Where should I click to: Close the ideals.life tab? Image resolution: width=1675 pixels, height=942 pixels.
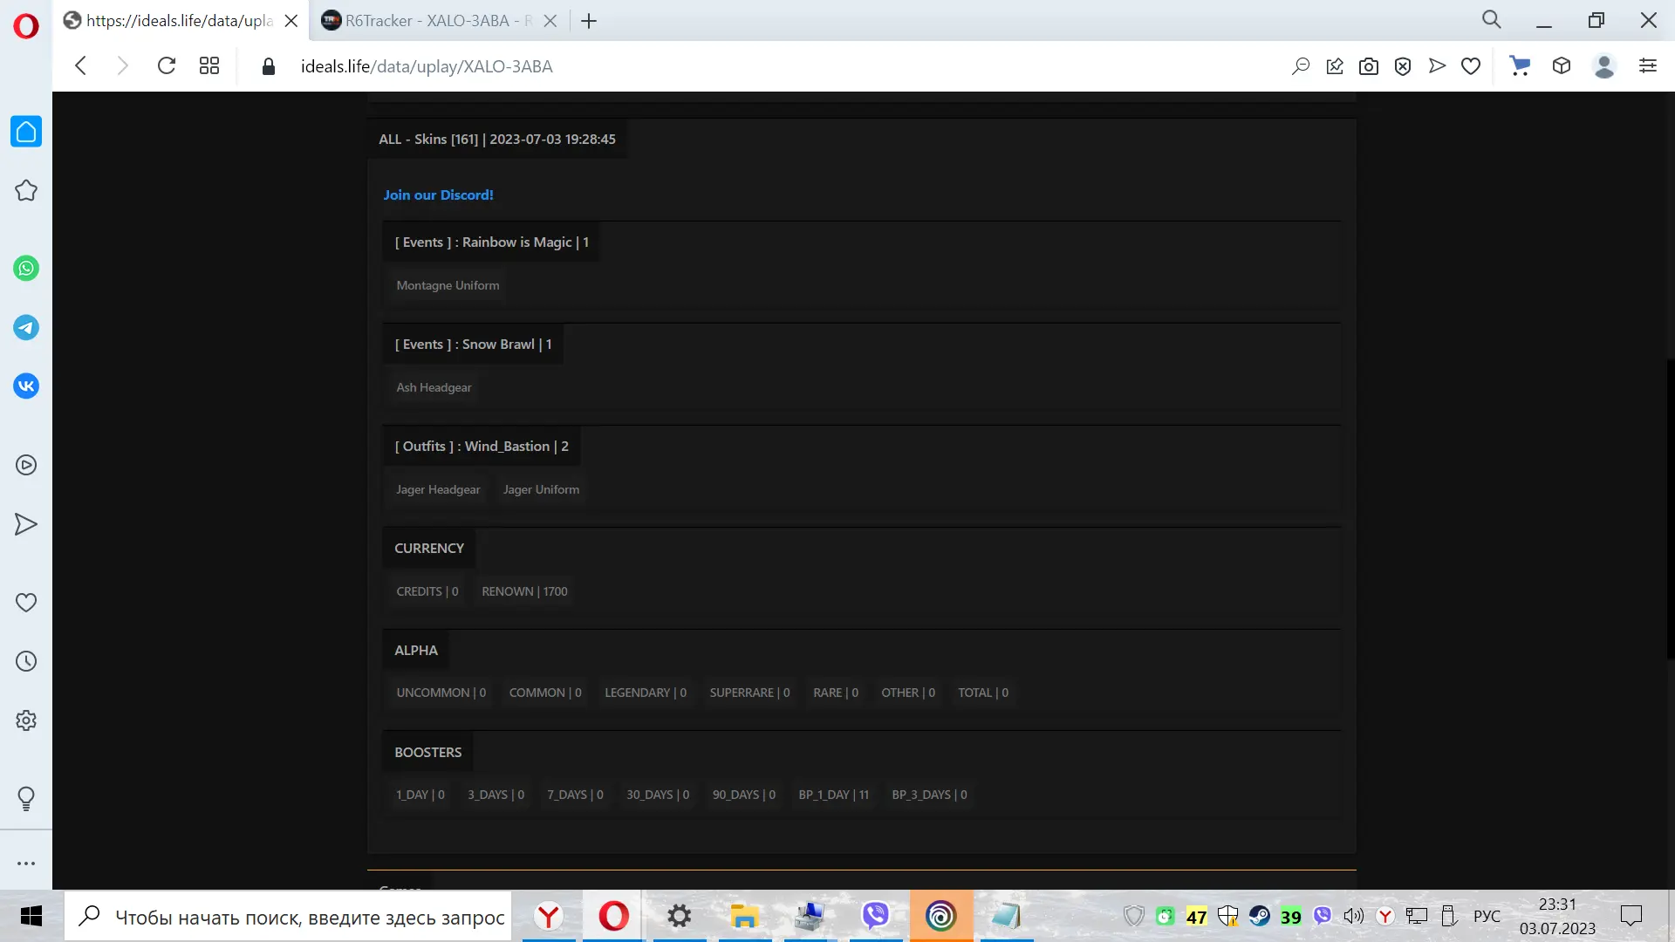coord(291,21)
